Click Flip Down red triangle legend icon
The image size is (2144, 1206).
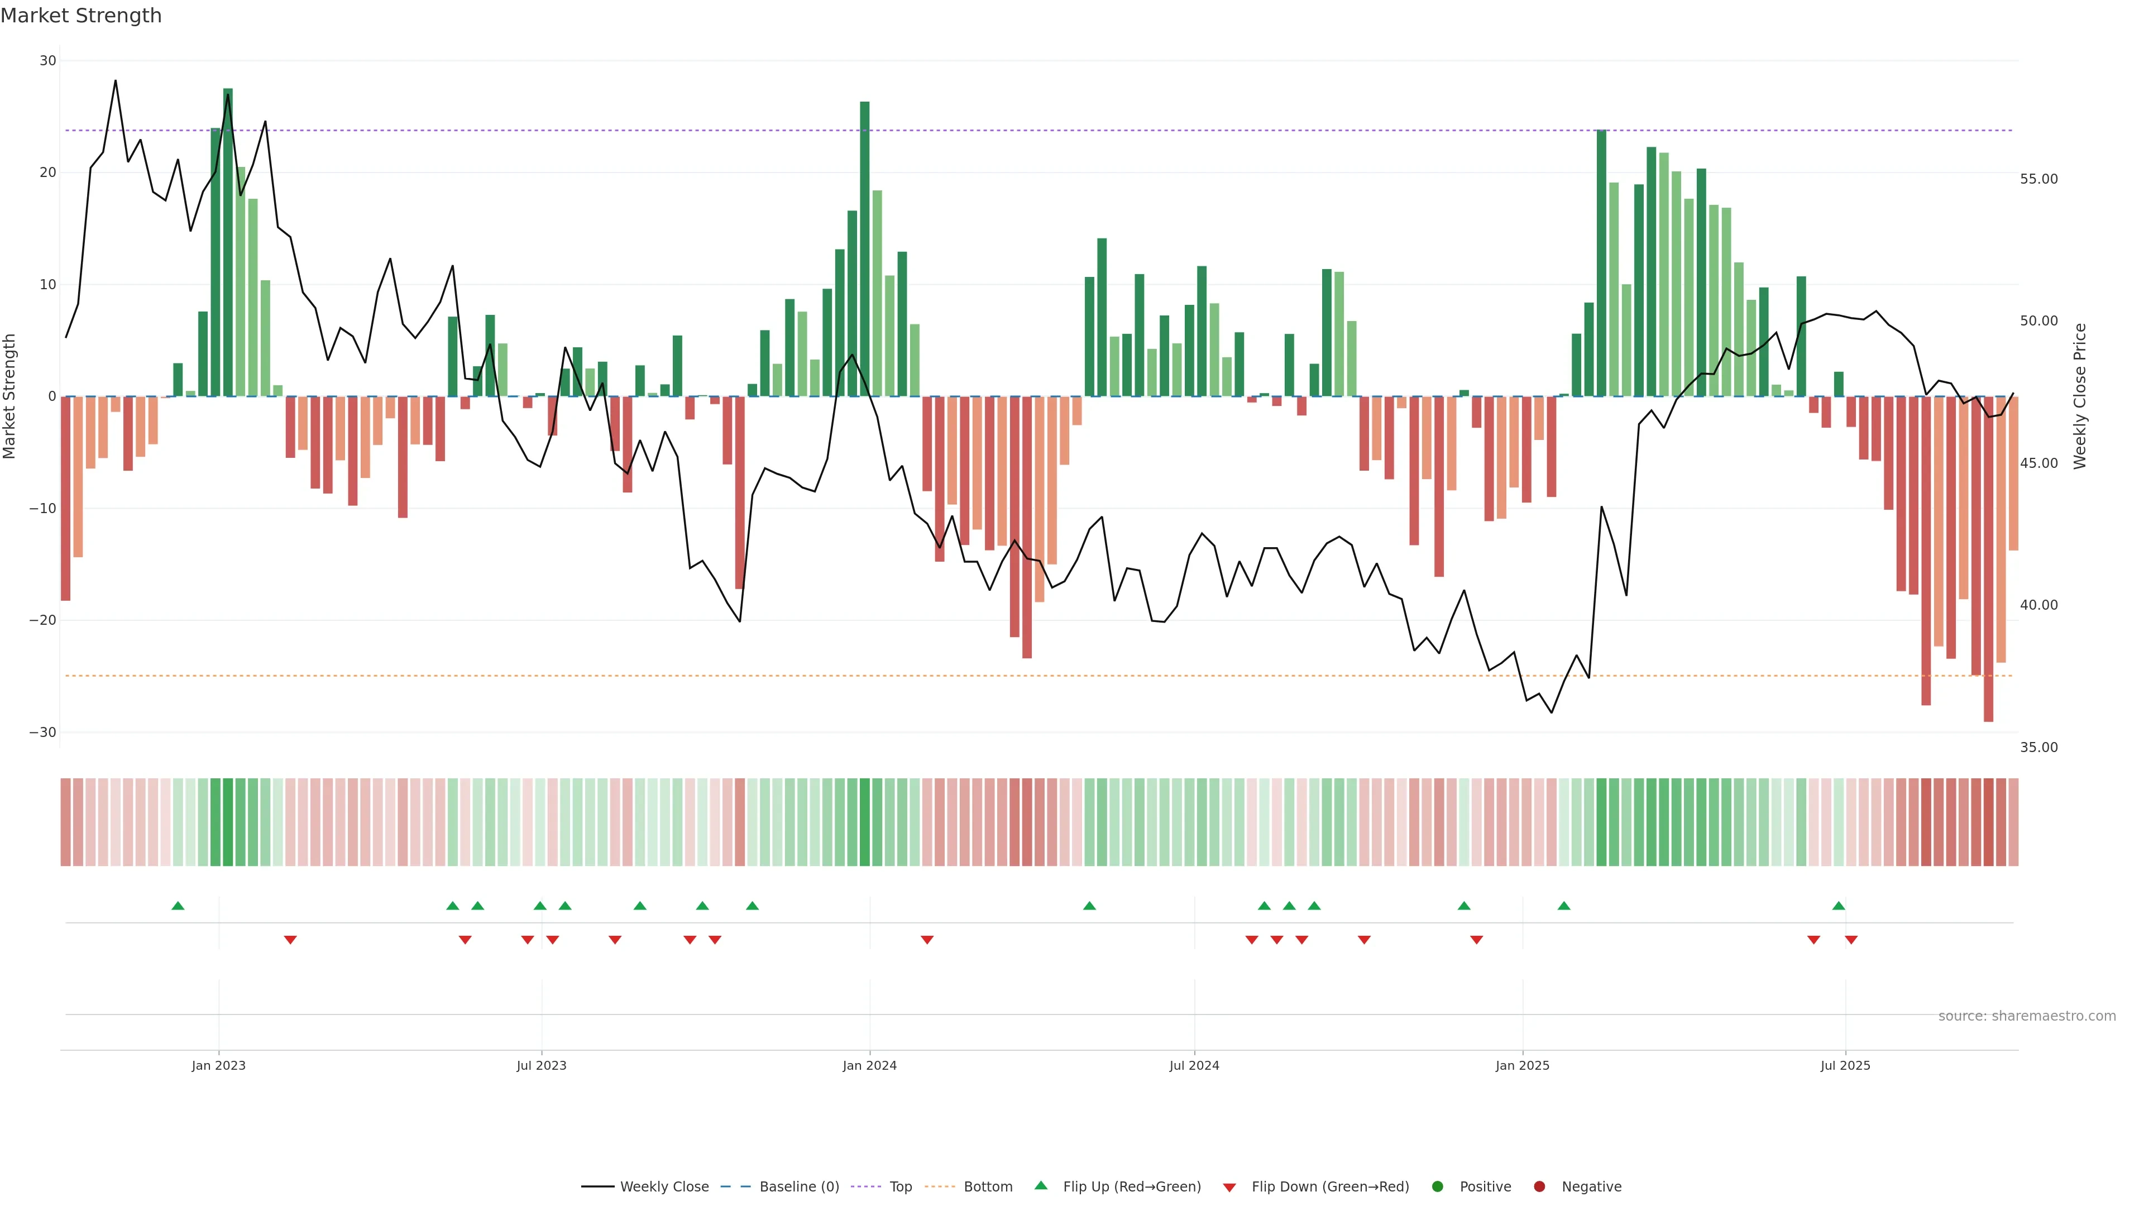[1229, 1188]
